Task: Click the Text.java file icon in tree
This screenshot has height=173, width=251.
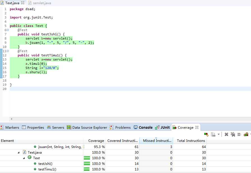Action: coord(24,152)
